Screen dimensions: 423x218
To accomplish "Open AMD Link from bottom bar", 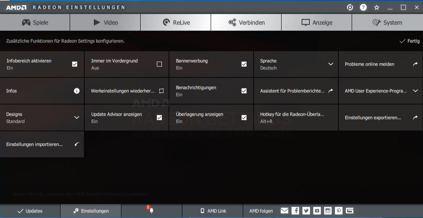I will [213, 211].
